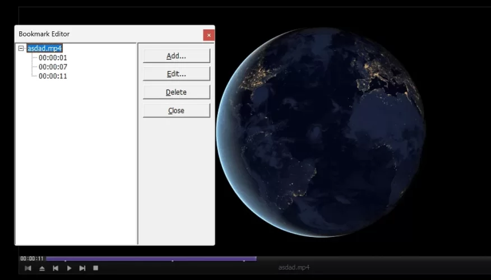Image resolution: width=491 pixels, height=280 pixels.
Task: Skip to previous track with back icon
Action: pos(55,268)
